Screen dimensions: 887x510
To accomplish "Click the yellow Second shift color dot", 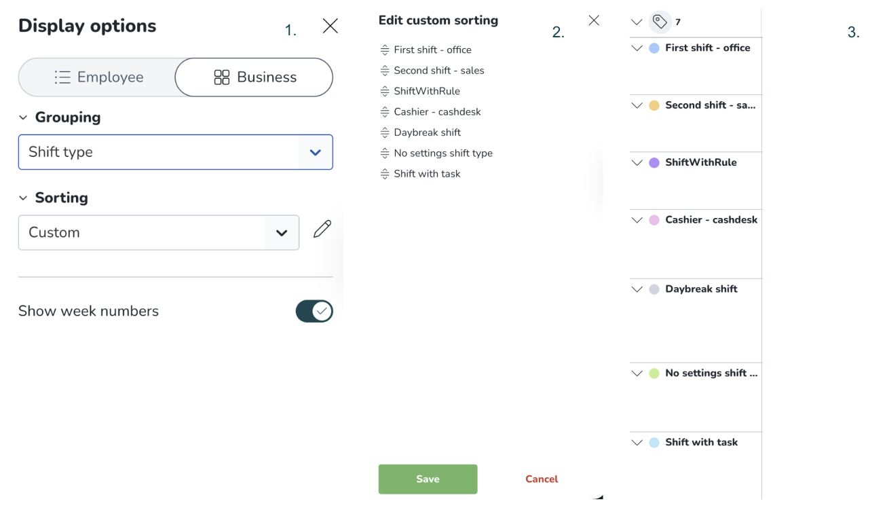I will (x=654, y=106).
